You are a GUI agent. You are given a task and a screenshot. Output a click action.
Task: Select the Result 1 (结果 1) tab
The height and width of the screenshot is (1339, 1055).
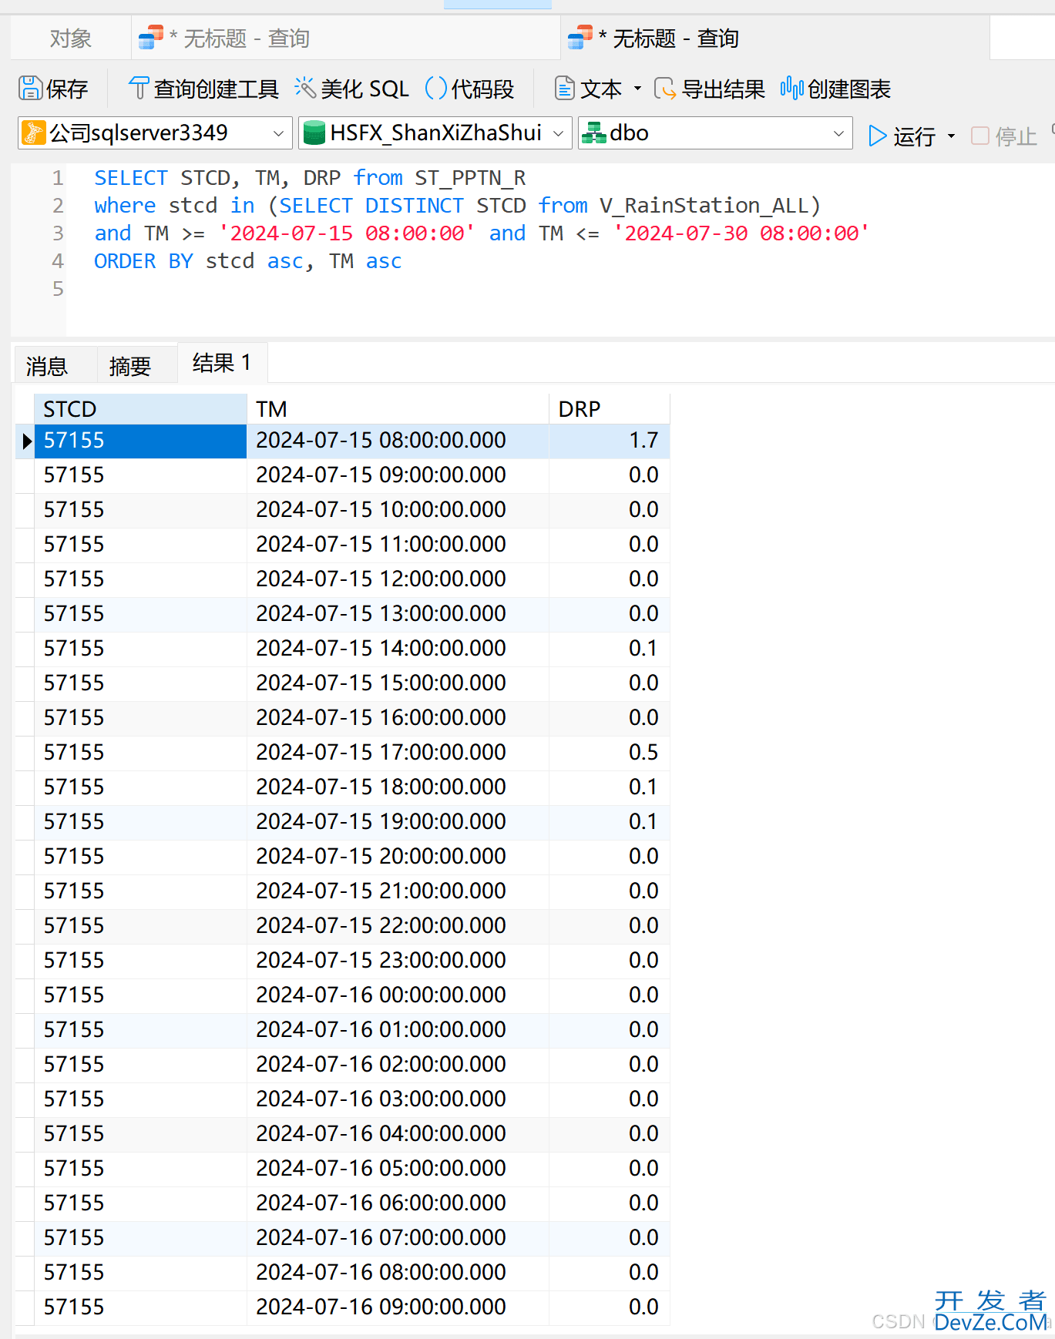pyautogui.click(x=222, y=362)
